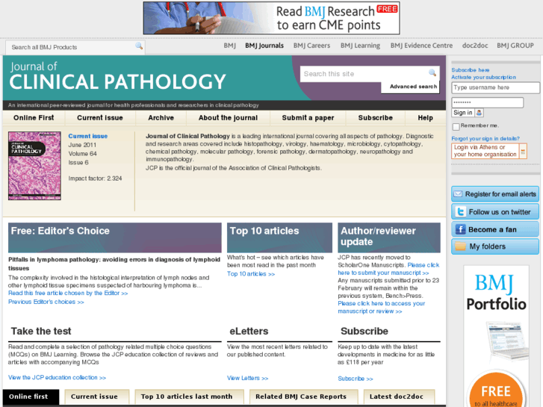Image resolution: width=543 pixels, height=407 pixels.
Task: Click the Twitter bird icon
Action: click(460, 211)
